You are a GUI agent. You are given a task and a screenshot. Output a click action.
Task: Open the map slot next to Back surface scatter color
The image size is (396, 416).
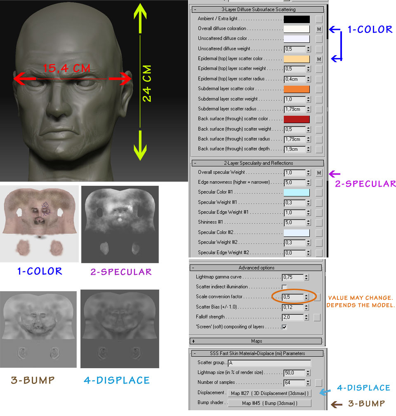point(319,119)
